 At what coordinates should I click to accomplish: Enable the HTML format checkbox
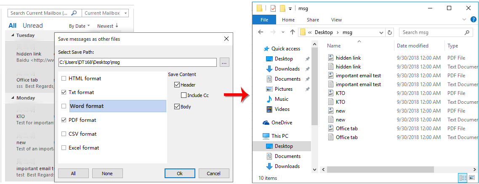click(64, 79)
